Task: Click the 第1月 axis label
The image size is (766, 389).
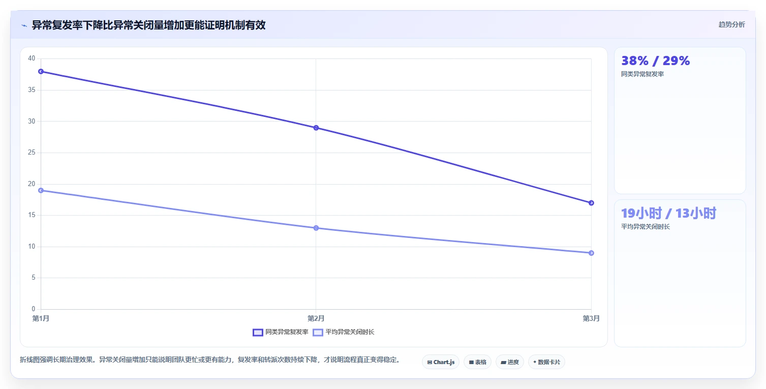Action: [x=41, y=318]
